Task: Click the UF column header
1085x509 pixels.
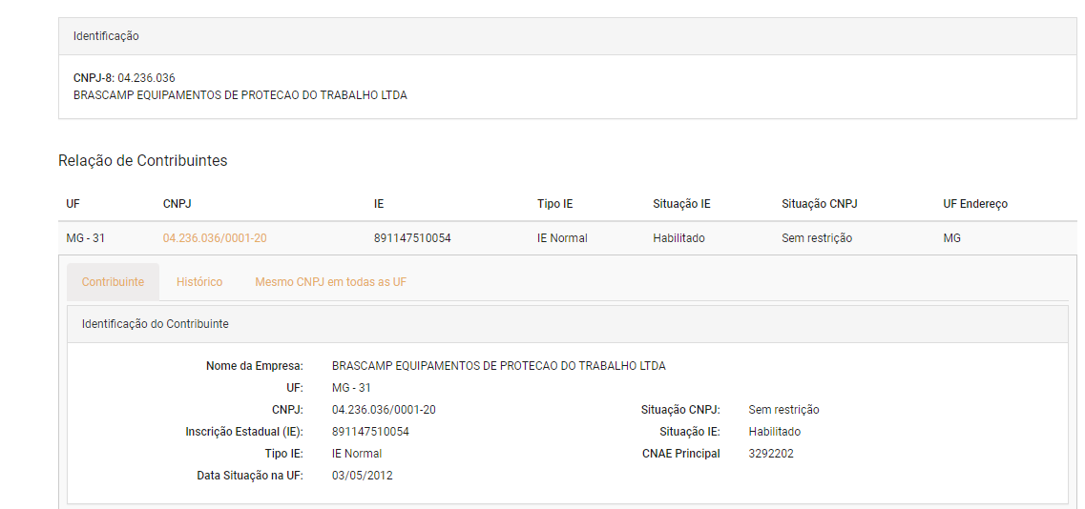Action: [73, 204]
